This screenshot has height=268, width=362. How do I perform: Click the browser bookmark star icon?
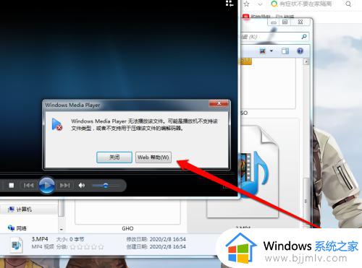point(246,4)
